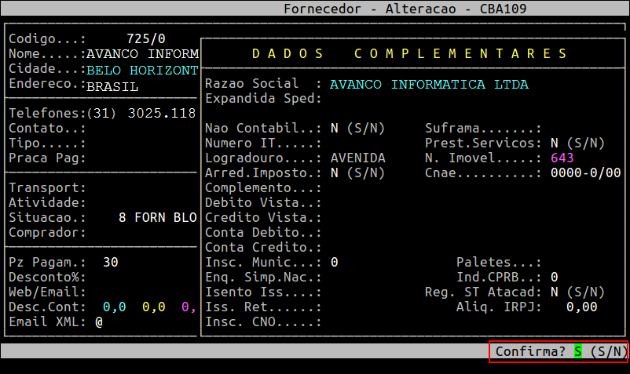Select the Razao Social field value
Screen dimensions: 630x374
pos(429,84)
